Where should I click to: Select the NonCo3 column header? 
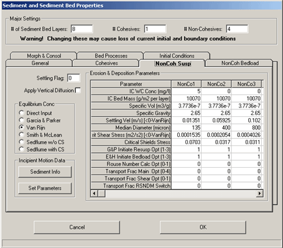point(246,84)
